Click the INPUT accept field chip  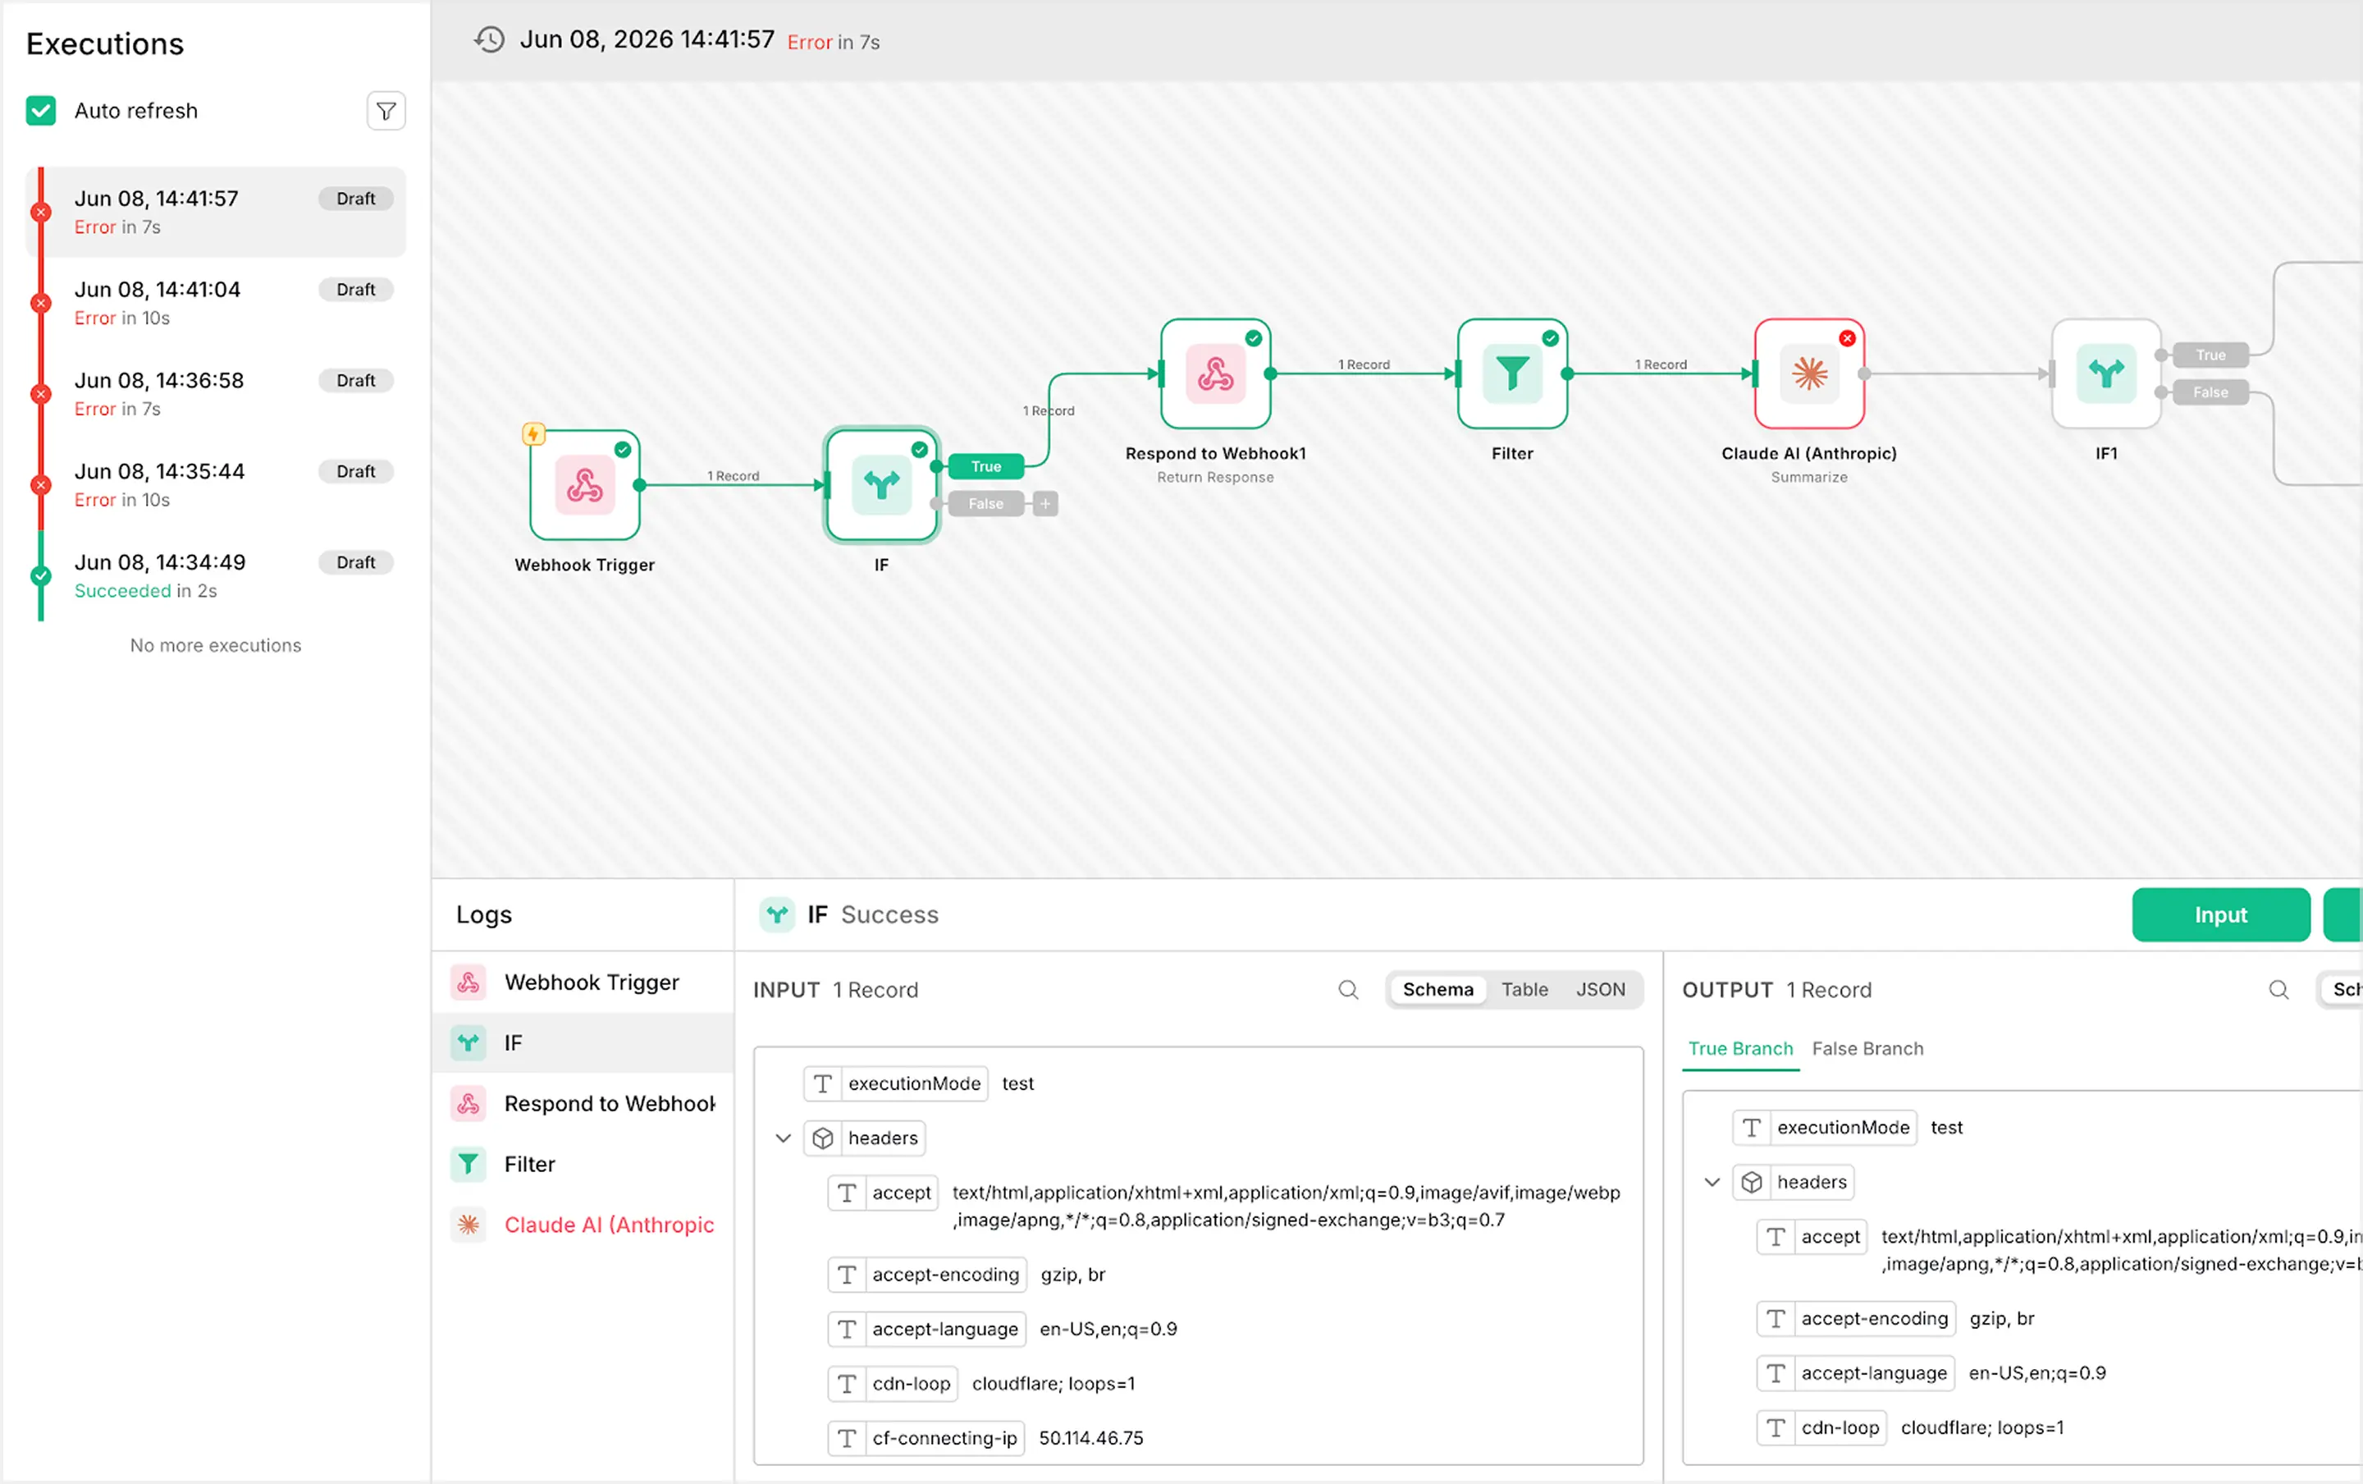point(883,1193)
